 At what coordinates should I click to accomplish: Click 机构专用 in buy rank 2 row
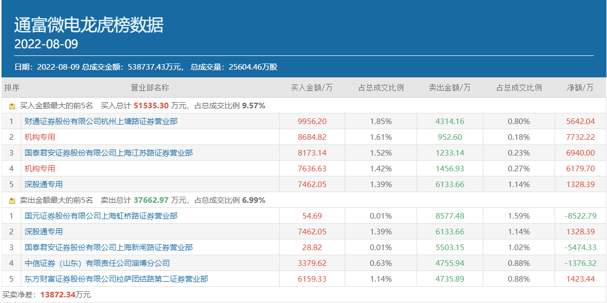click(40, 137)
